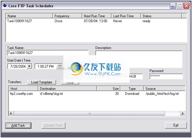Minimize the Task Scheduler window
Image resolution: width=193 pixels, height=138 pixels.
point(173,6)
